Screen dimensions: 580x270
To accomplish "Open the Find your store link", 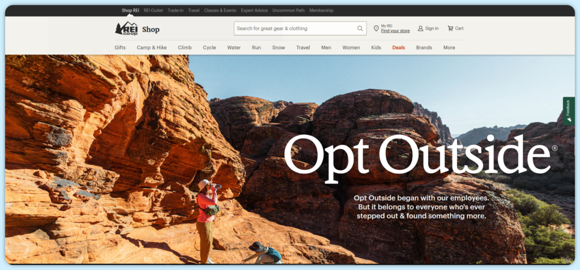I will (395, 31).
